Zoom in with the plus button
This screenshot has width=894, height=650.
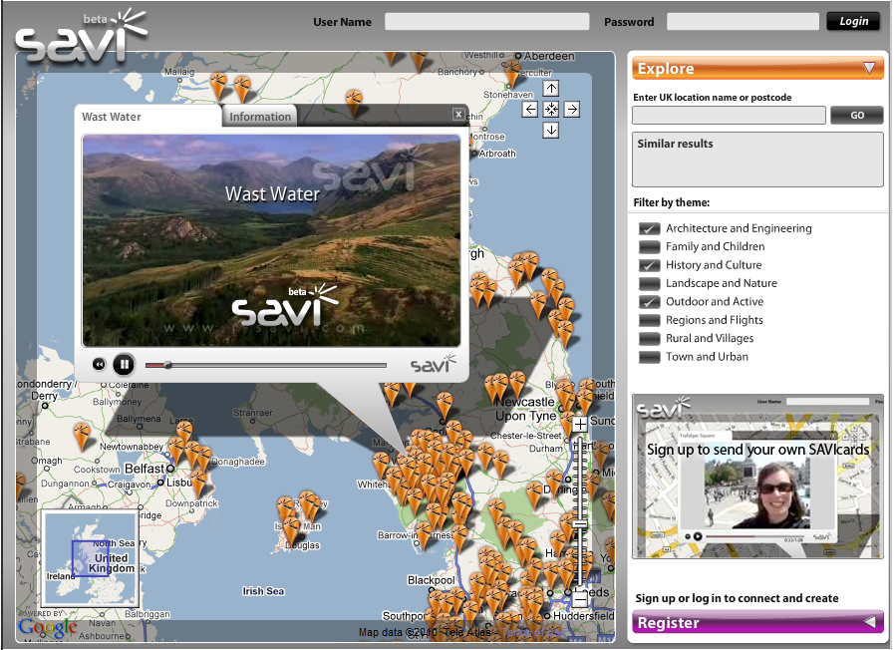pos(580,425)
